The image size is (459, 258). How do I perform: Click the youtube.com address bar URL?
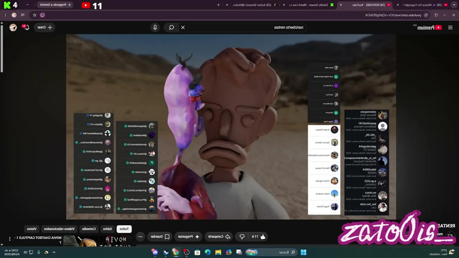393,15
